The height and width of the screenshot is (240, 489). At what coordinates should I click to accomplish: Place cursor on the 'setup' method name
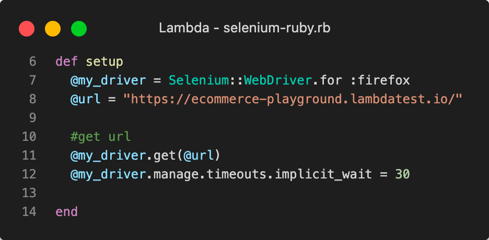[x=104, y=62]
